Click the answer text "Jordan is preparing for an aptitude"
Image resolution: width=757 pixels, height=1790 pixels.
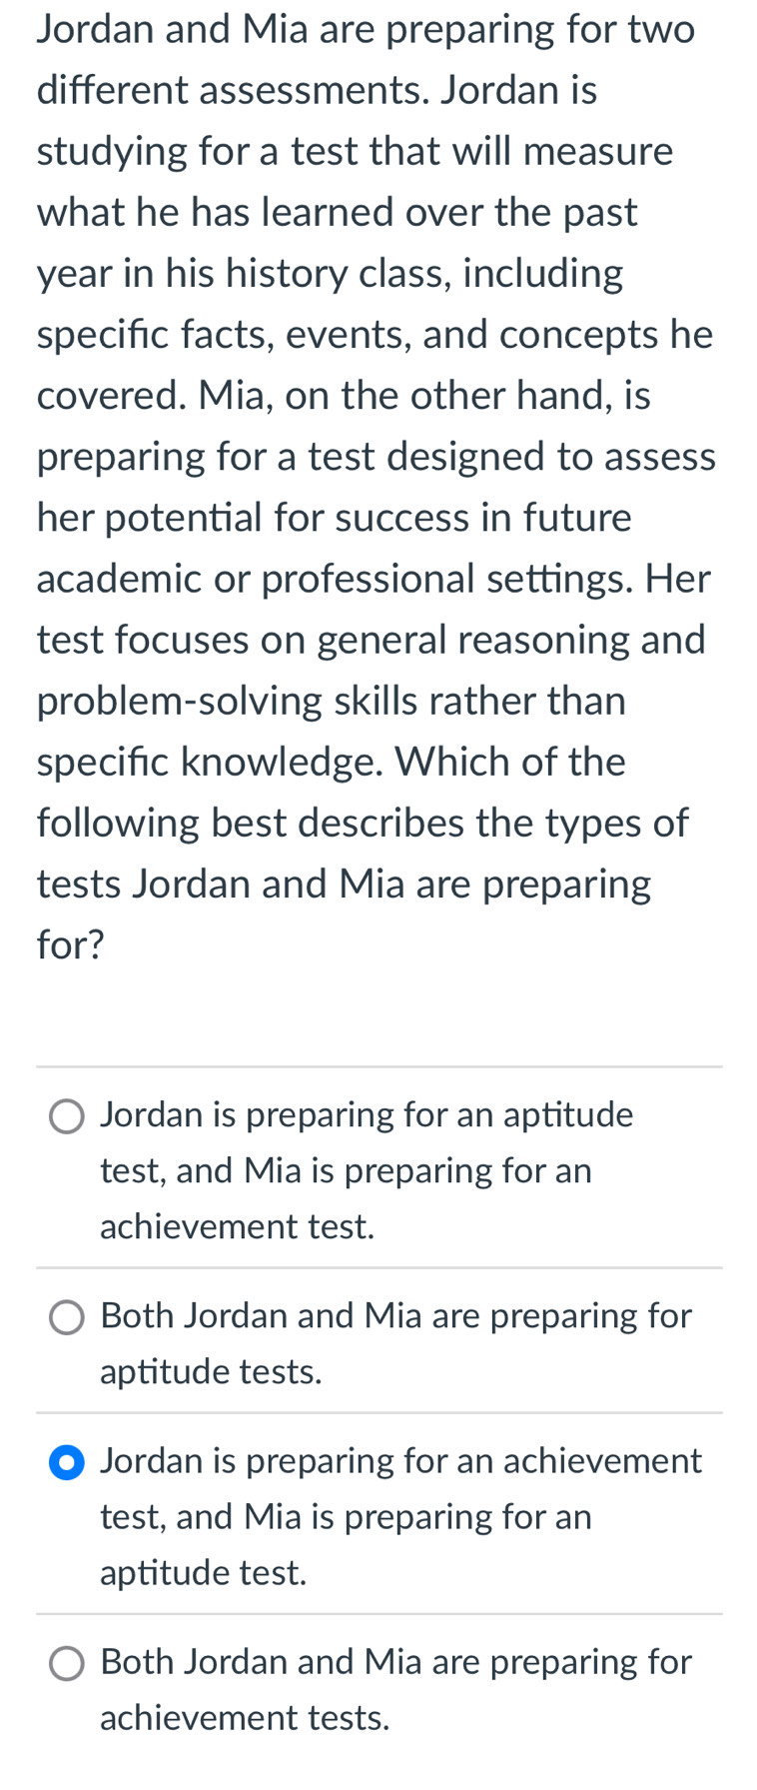click(x=367, y=1114)
